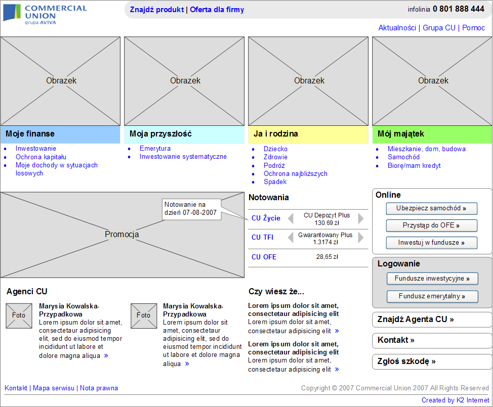Open Mieszkanie, dom, budowa link
The width and height of the screenshot is (493, 407).
[427, 149]
